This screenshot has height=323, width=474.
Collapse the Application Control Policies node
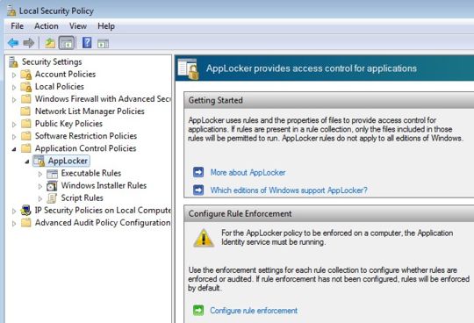[14, 149]
